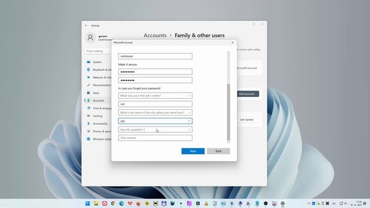
Task: Click the Accounts breadcrumb link
Action: tap(155, 35)
